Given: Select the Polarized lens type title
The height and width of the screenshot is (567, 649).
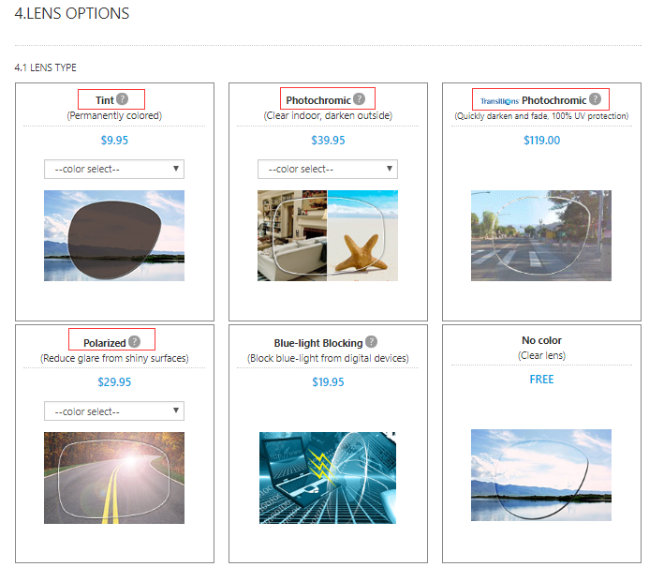Looking at the screenshot, I should click(104, 343).
